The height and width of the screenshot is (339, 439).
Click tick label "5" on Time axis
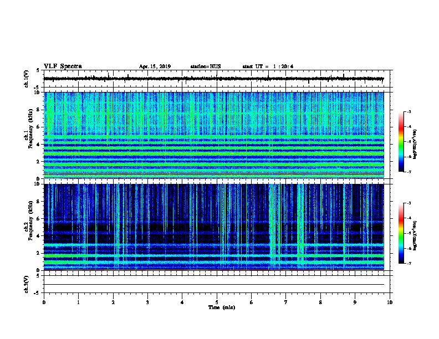(x=217, y=302)
